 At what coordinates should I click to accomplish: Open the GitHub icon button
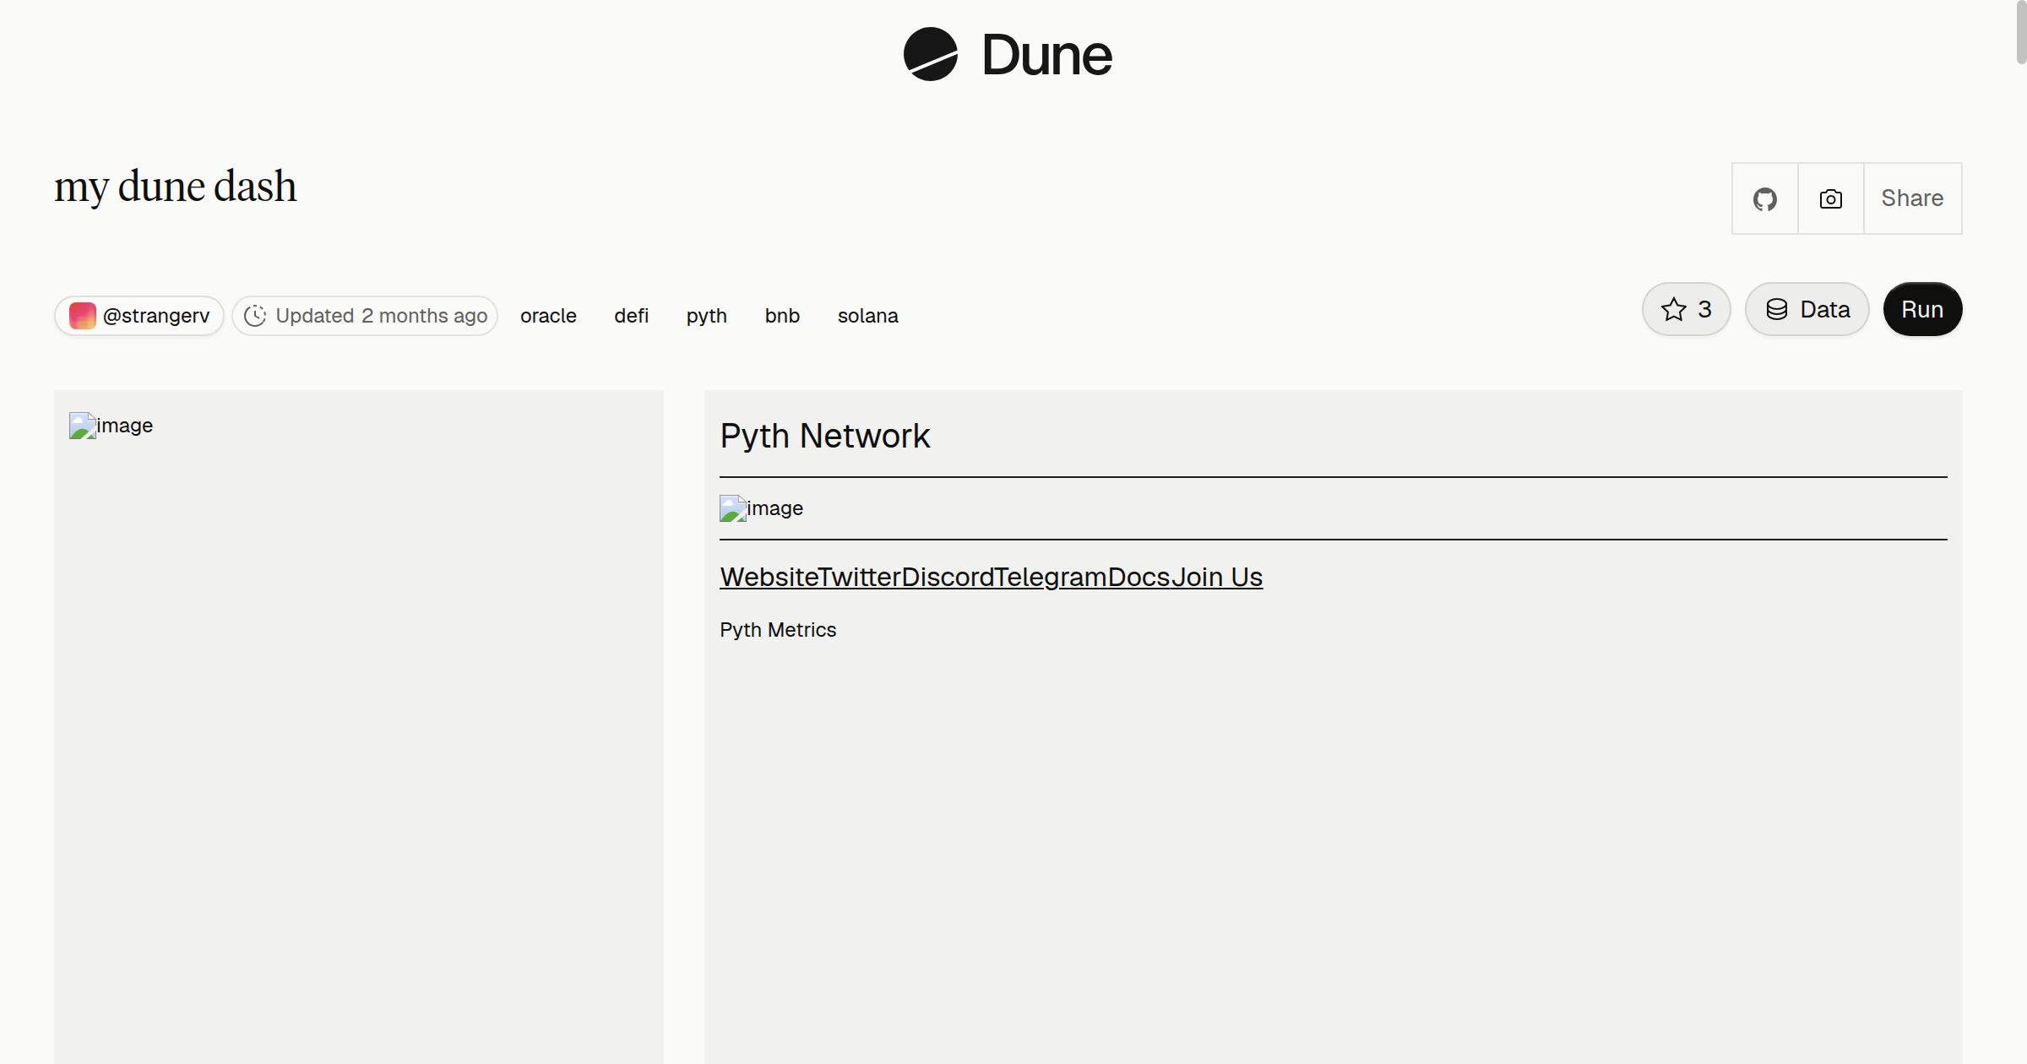(1765, 198)
